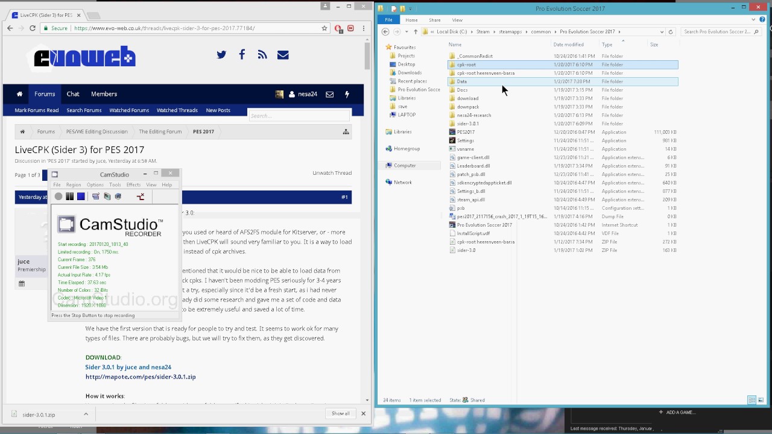The width and height of the screenshot is (772, 434).
Task: Open Explorer help question mark icon
Action: pos(762,20)
